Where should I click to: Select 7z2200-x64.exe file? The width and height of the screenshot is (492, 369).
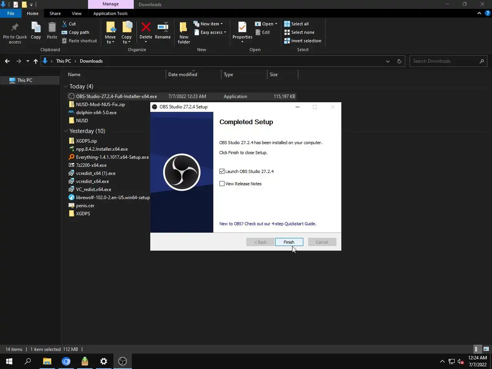[91, 165]
